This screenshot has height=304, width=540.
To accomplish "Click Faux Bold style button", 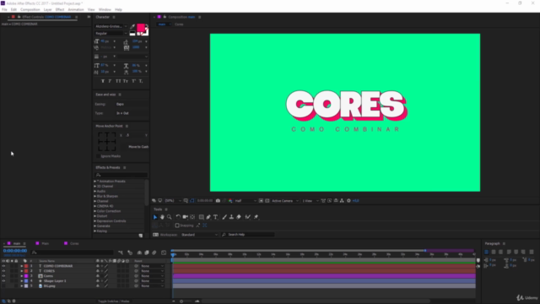I will [103, 81].
